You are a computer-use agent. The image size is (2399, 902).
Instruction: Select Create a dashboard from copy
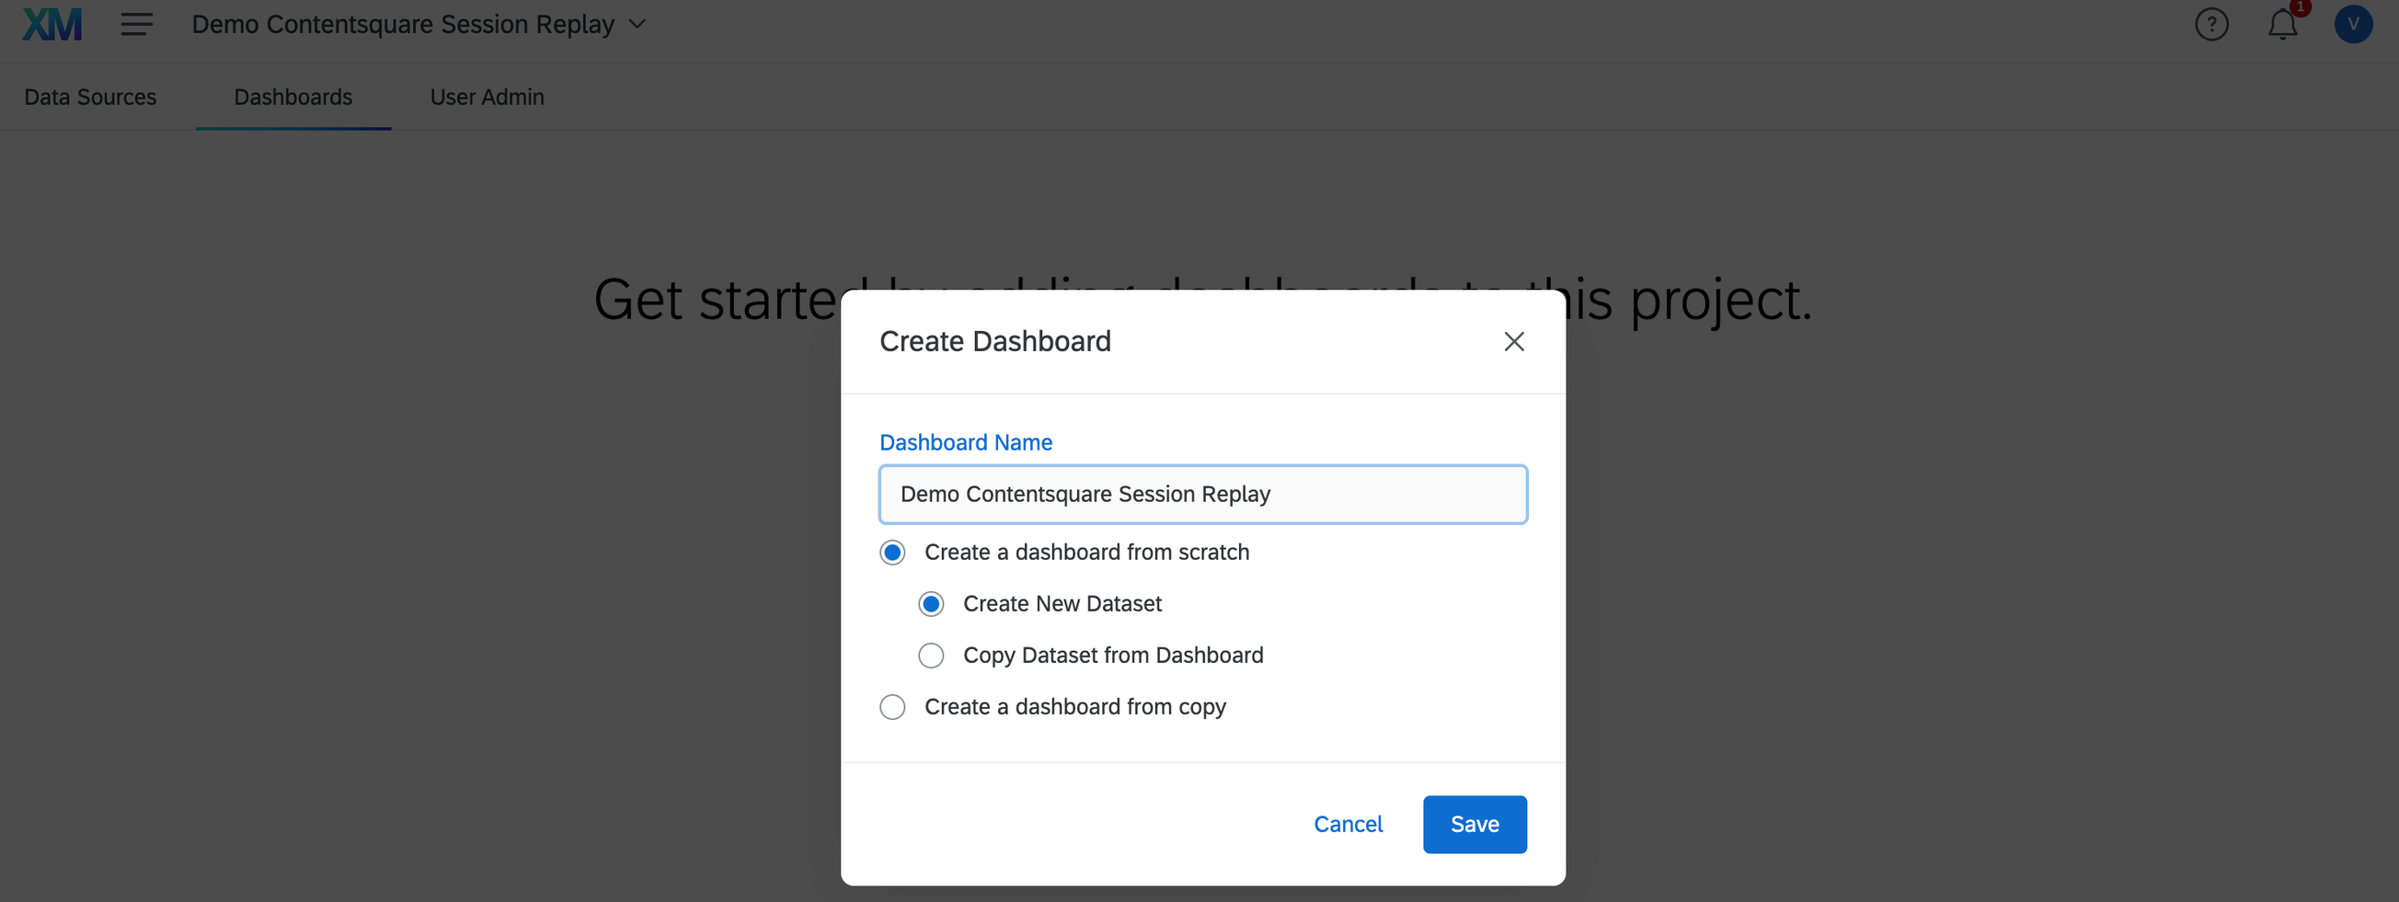892,706
